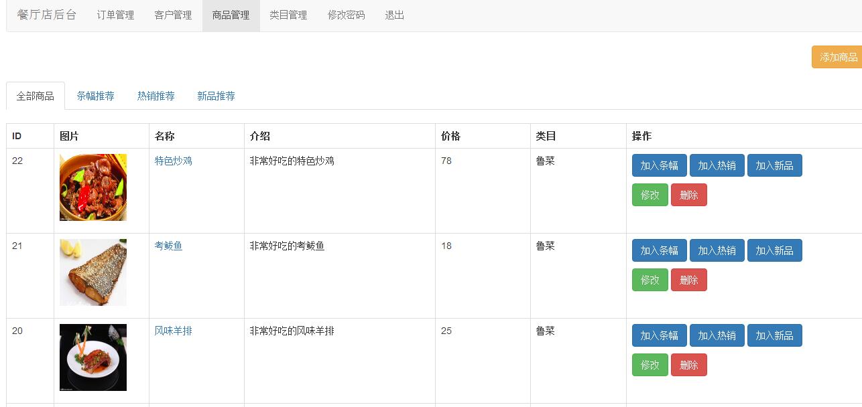Screen dimensions: 862x407
Task: Click the 风味羊排 dish thumbnail
Action: pyautogui.click(x=93, y=357)
